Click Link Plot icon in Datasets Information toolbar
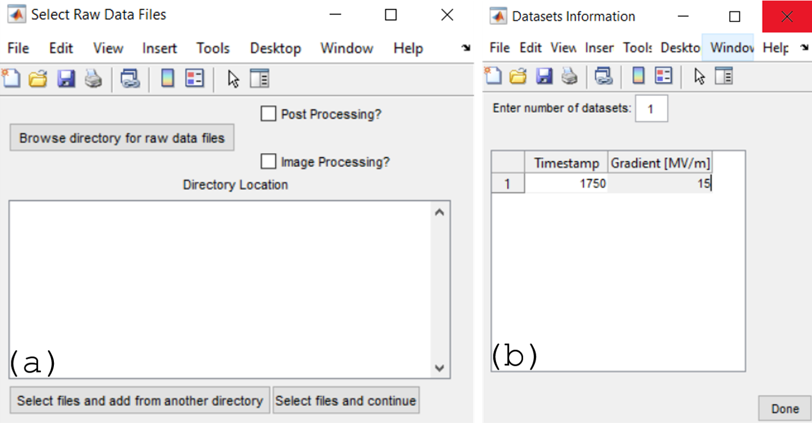This screenshot has width=812, height=423. click(x=603, y=75)
